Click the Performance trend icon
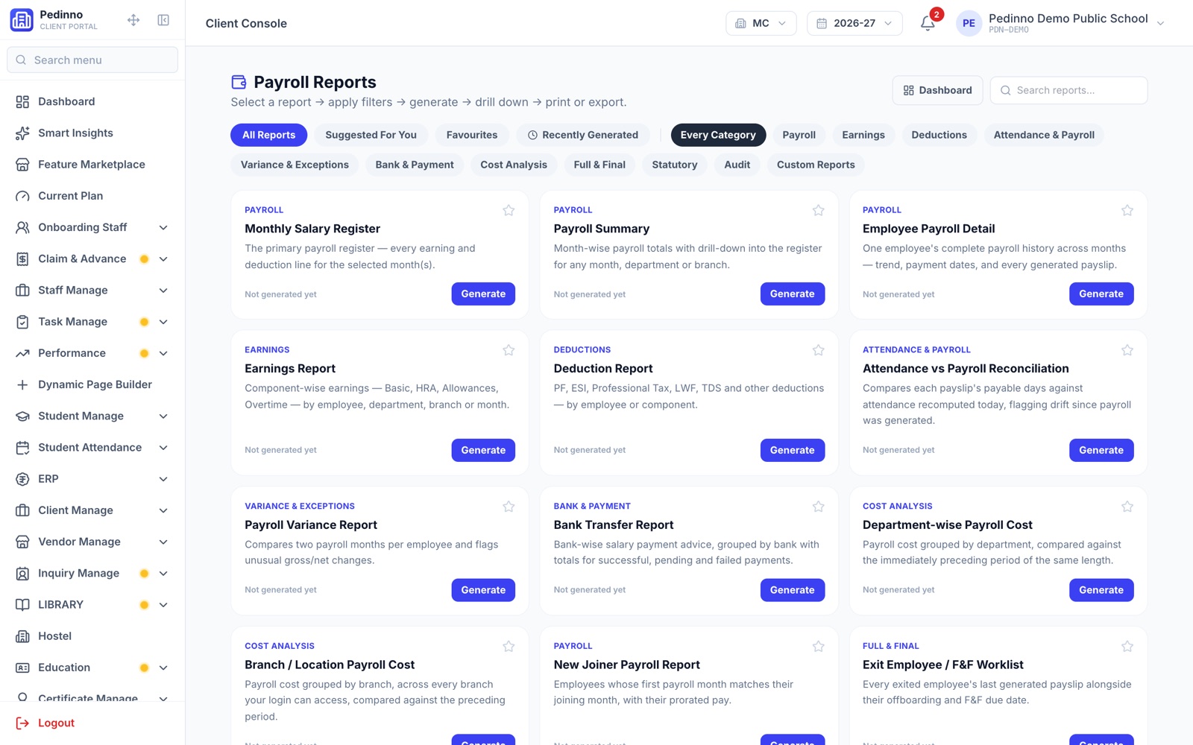Viewport: 1193px width, 745px height. [22, 353]
